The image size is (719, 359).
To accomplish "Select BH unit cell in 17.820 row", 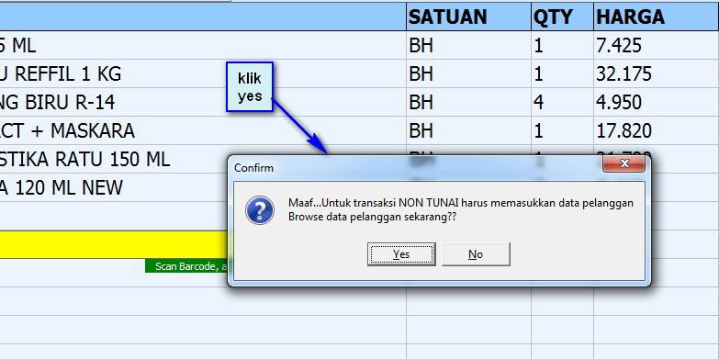I will tap(468, 130).
